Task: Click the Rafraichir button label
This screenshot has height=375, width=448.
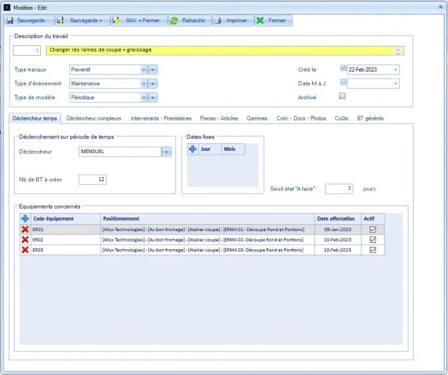Action: 194,20
